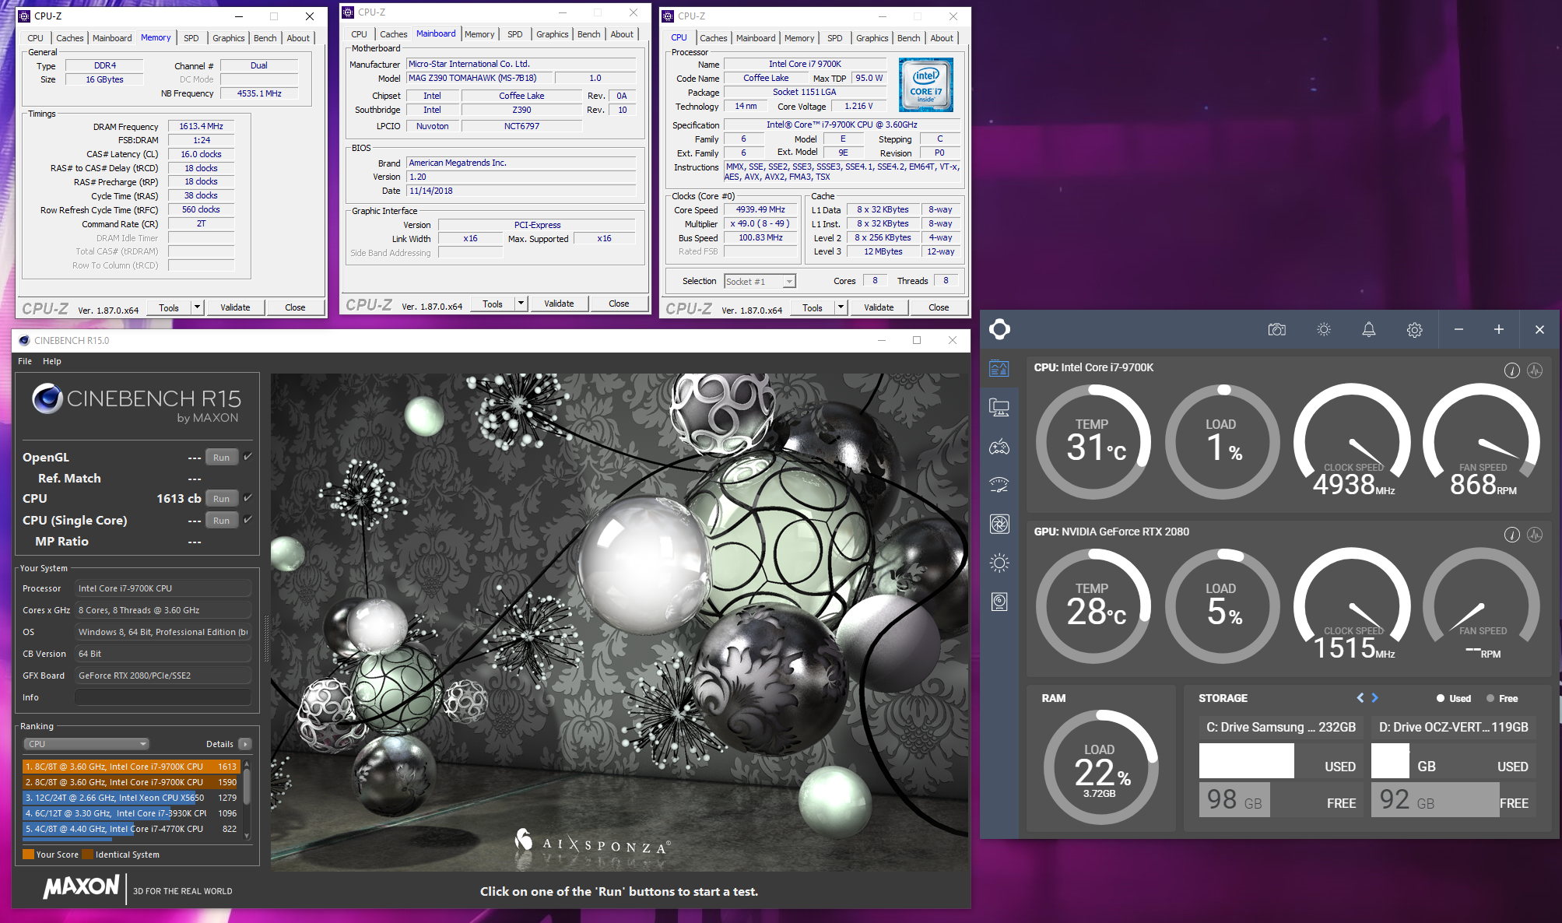Show GPU gauge view icon in GPU panel
Viewport: 1562px width, 923px height.
pos(1511,535)
